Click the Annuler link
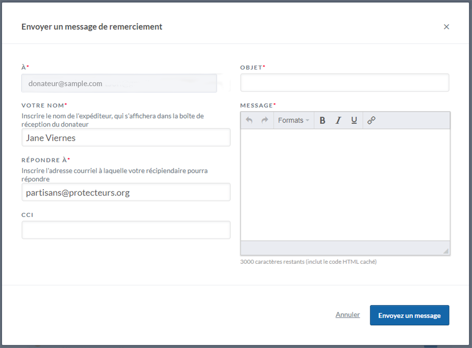The height and width of the screenshot is (348, 472). [x=347, y=315]
